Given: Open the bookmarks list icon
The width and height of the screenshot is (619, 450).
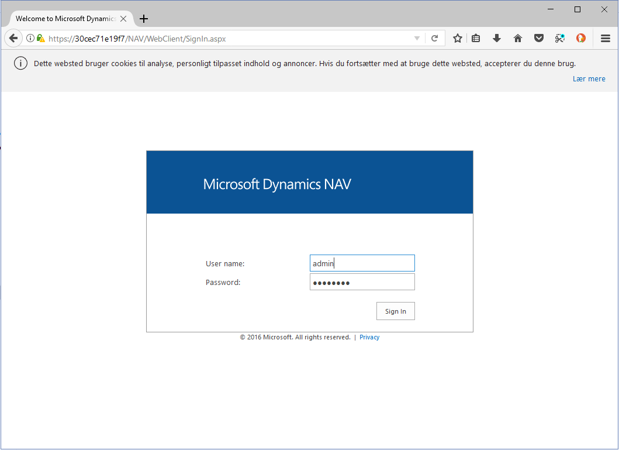Looking at the screenshot, I should [x=476, y=39].
